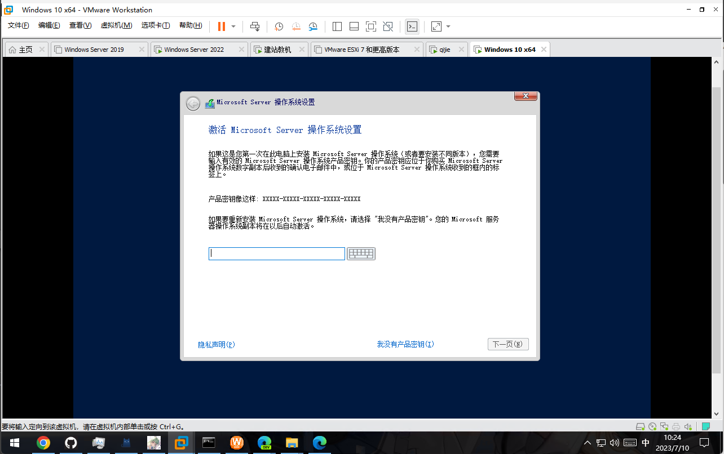
Task: Open the power options dropdown arrow beside pause
Action: click(x=233, y=26)
